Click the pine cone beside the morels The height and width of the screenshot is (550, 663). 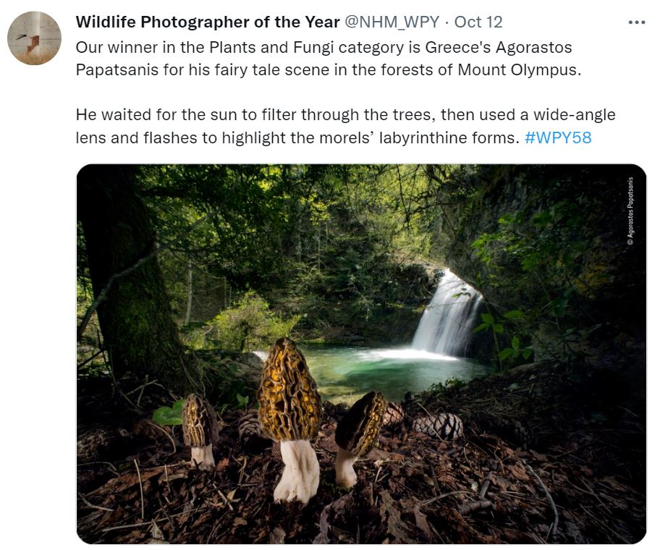tap(438, 426)
